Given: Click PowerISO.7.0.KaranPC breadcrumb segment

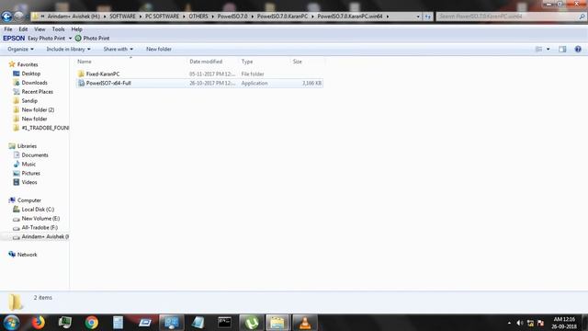Looking at the screenshot, I should [282, 17].
